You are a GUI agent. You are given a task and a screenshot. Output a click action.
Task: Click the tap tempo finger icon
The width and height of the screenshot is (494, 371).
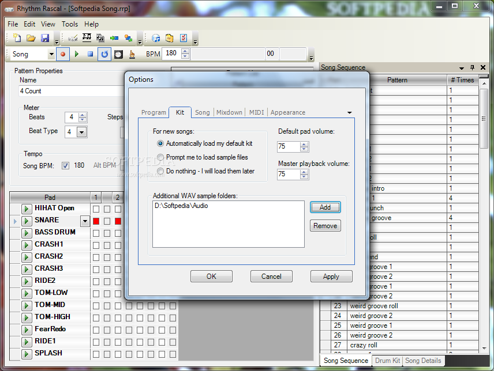click(x=132, y=54)
